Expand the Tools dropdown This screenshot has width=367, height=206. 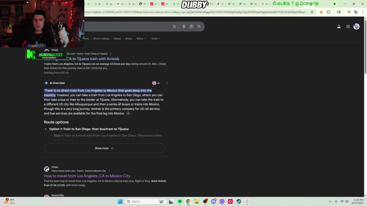tap(156, 39)
